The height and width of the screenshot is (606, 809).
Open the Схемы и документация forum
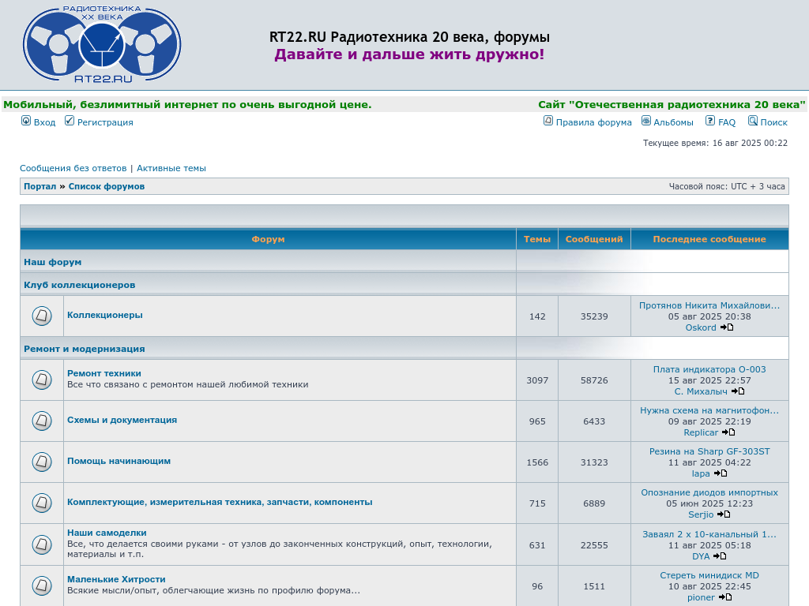(x=122, y=420)
